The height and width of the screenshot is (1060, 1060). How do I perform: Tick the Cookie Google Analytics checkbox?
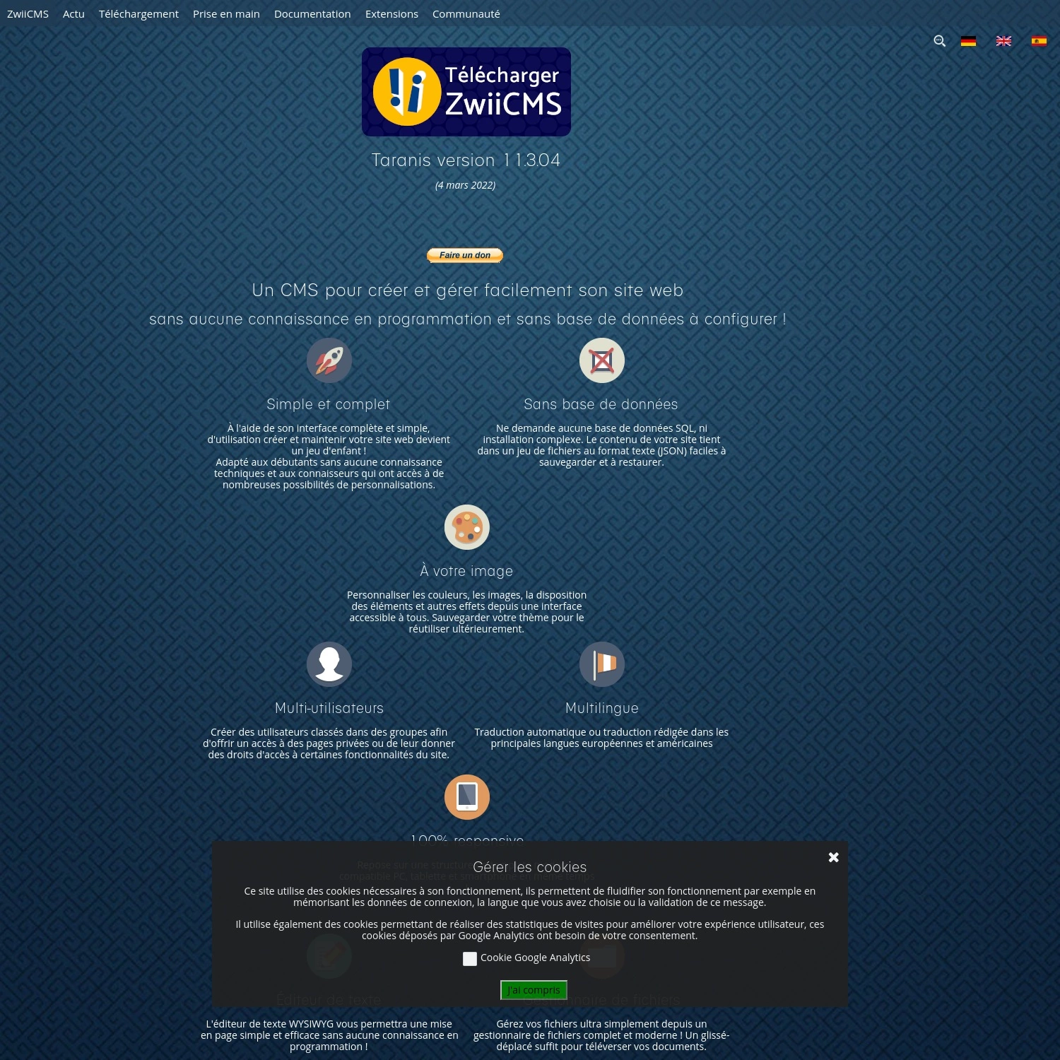click(470, 959)
